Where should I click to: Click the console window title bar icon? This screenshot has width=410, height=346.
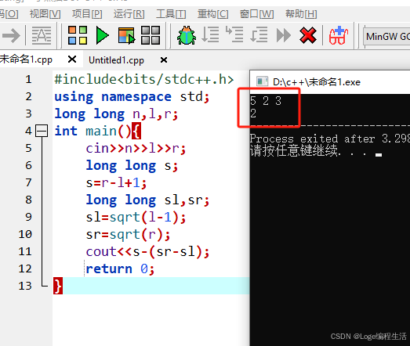[262, 81]
